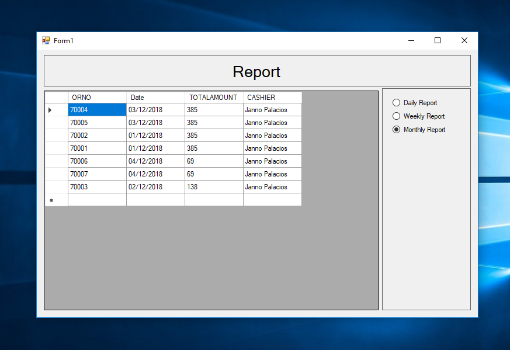Image resolution: width=510 pixels, height=350 pixels.
Task: Click the empty TOTALAMOUNT cell in new row
Action: (214, 200)
